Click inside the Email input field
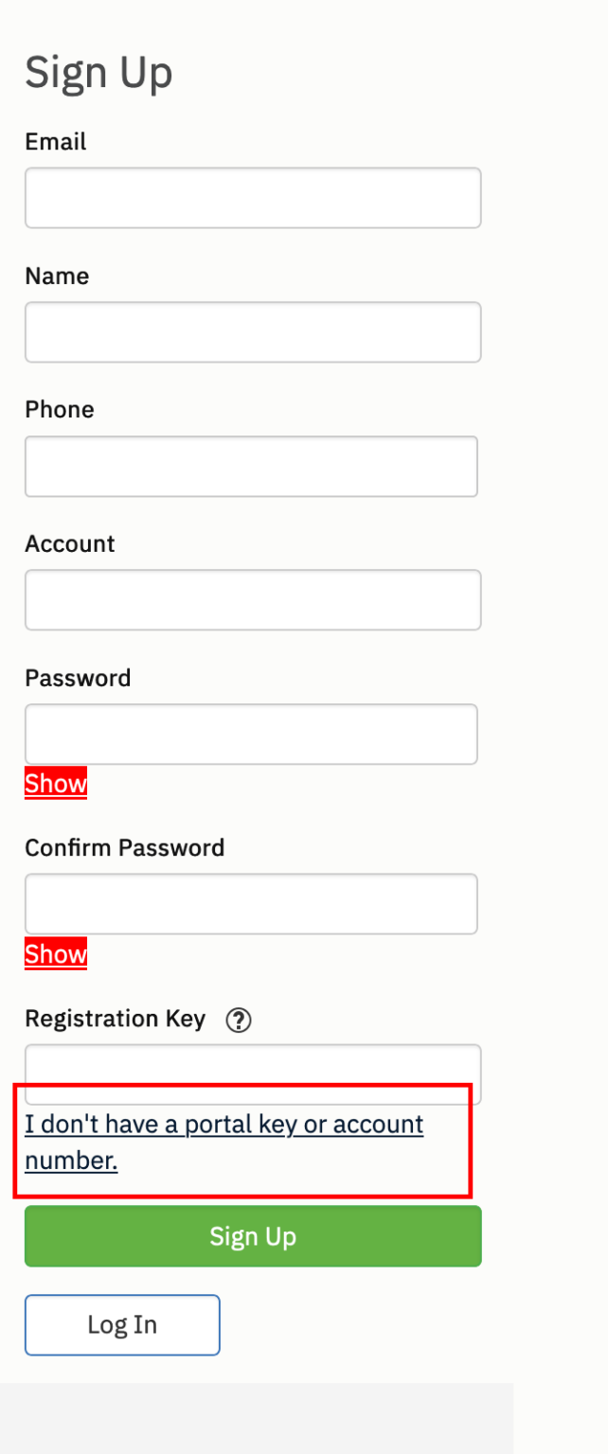The width and height of the screenshot is (608, 1454). 253,198
